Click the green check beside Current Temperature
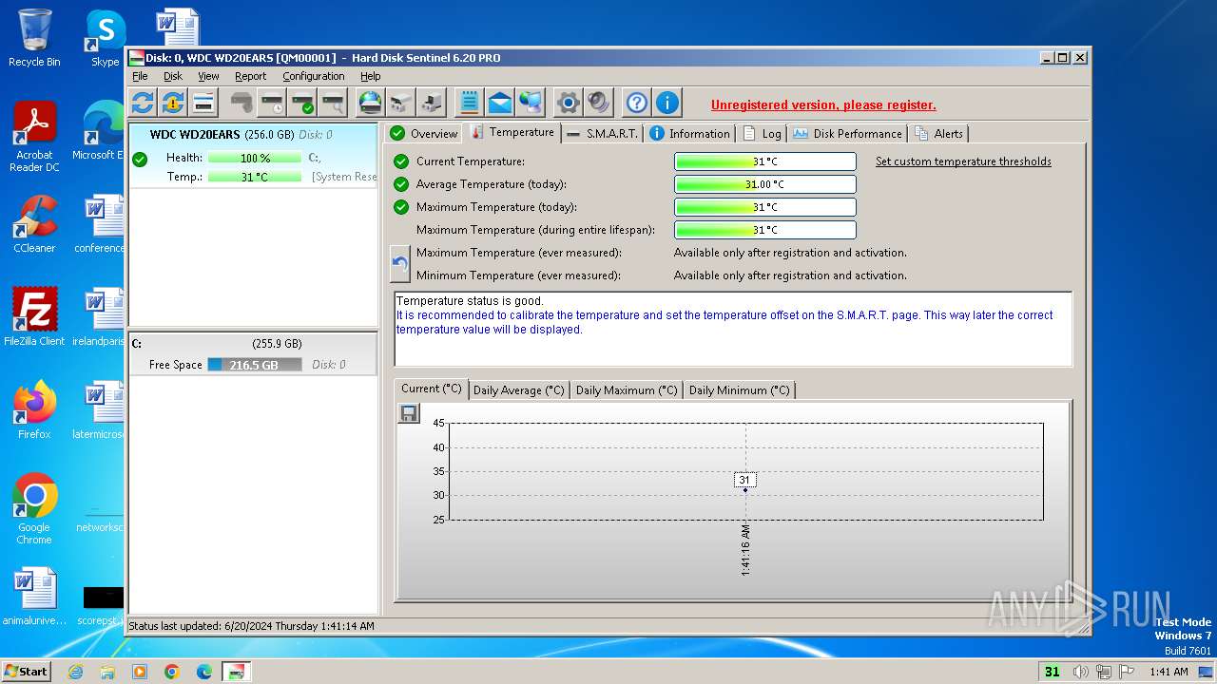This screenshot has height=684, width=1217. click(400, 161)
